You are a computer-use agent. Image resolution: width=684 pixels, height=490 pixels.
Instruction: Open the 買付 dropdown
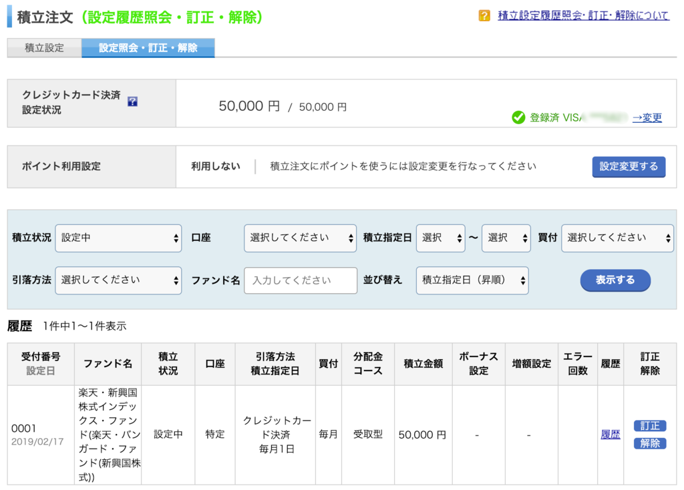click(x=617, y=238)
